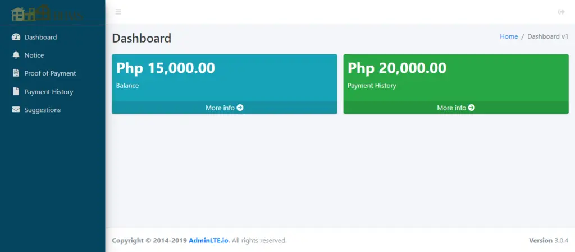The image size is (575, 252).
Task: Open the AdminLTE.io footer link
Action: pyautogui.click(x=209, y=241)
